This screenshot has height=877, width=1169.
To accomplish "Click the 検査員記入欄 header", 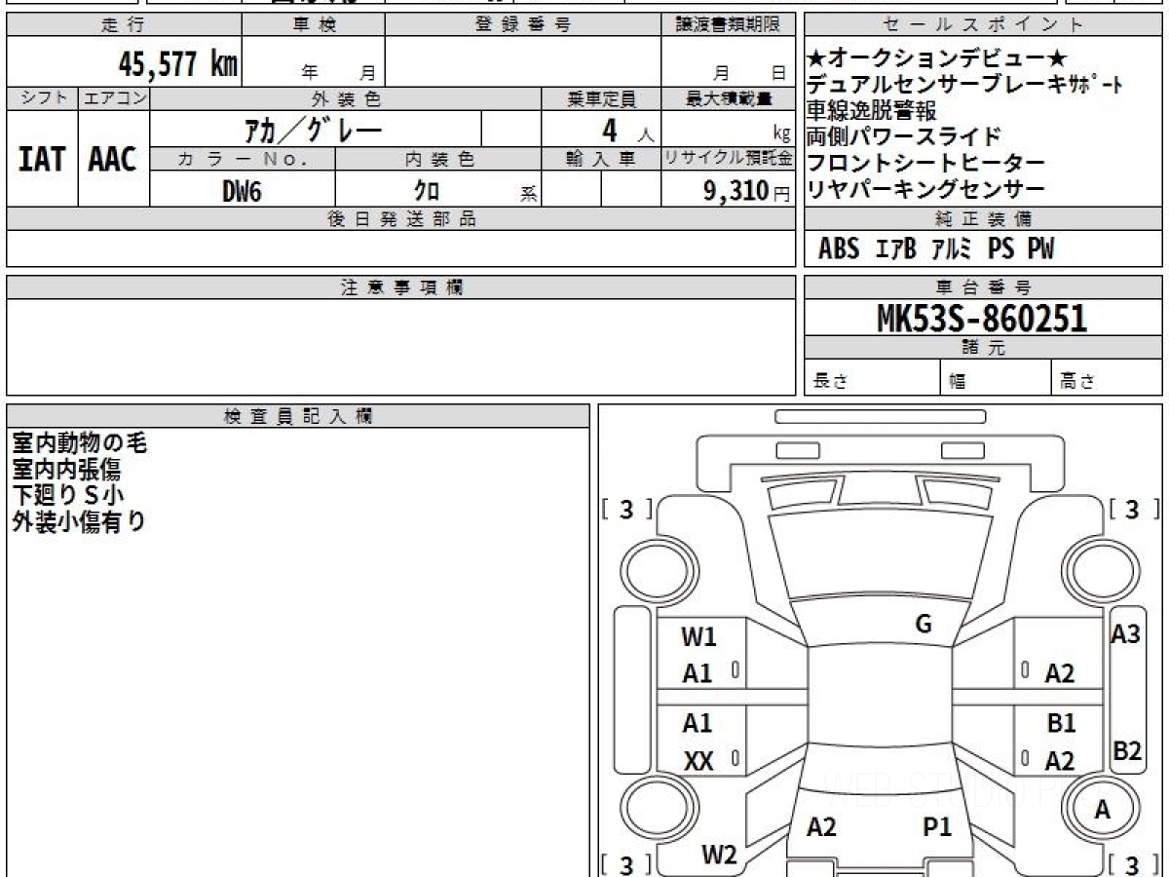I will [298, 416].
